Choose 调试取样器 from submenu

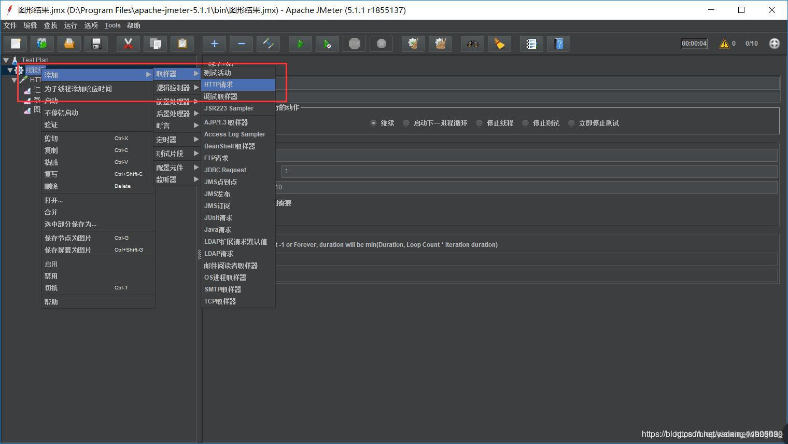[238, 96]
